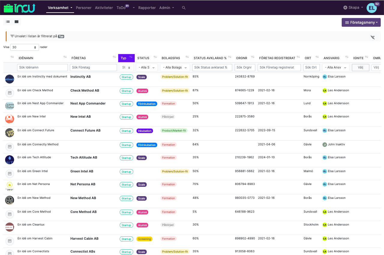The height and width of the screenshot is (255, 384).
Task: Open the search magnifier in the top navbar
Action: pos(183,8)
